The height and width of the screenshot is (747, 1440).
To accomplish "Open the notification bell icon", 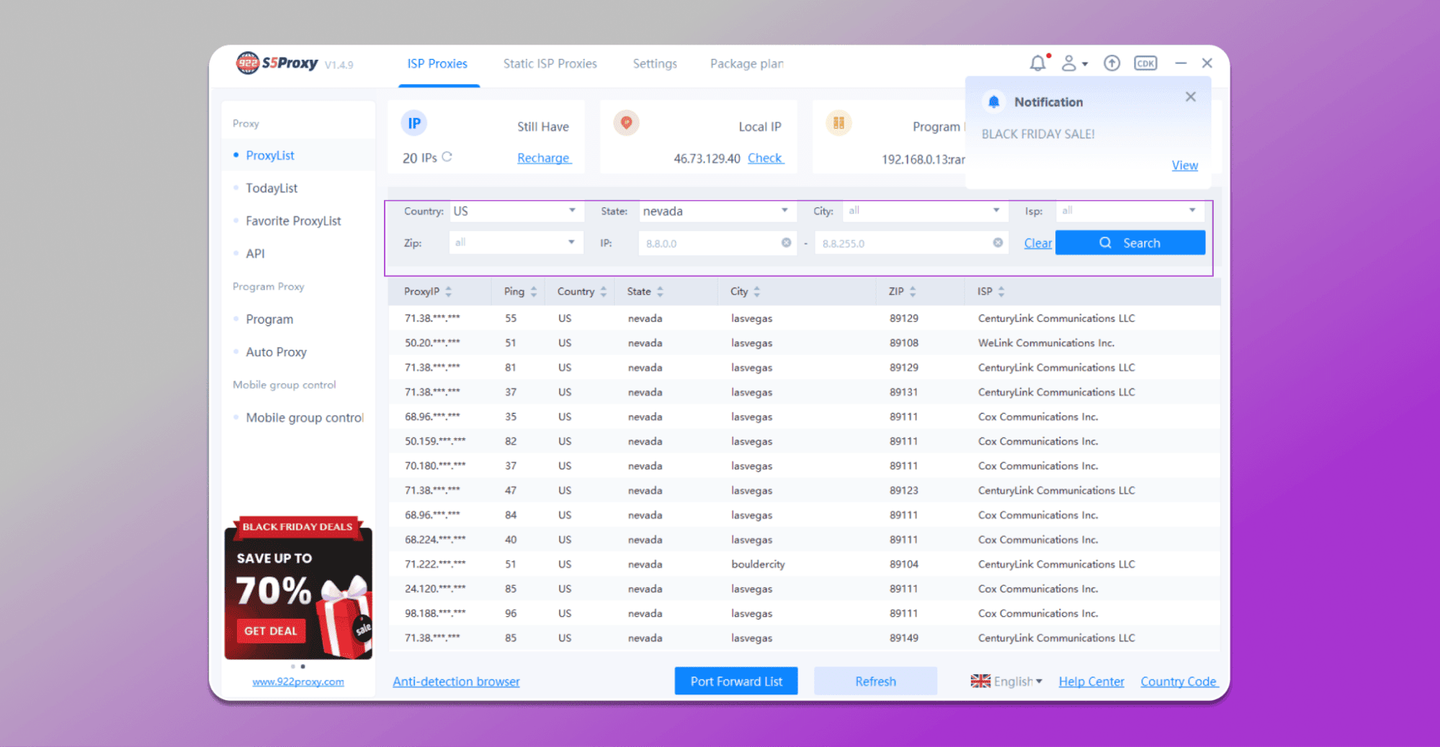I will pos(1038,63).
